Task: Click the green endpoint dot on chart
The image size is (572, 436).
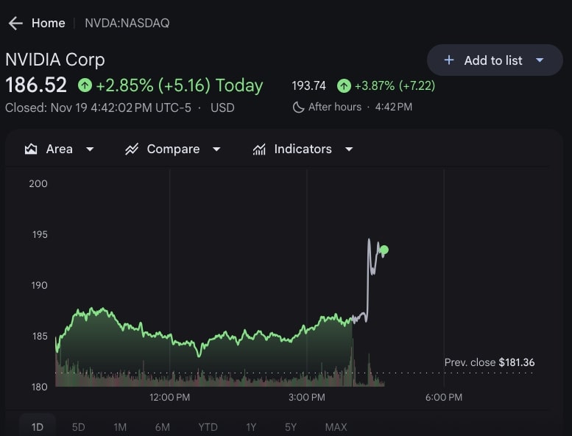Action: point(384,250)
